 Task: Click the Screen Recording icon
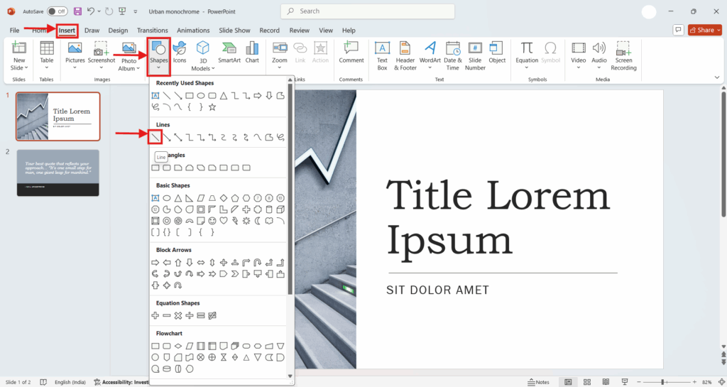623,55
